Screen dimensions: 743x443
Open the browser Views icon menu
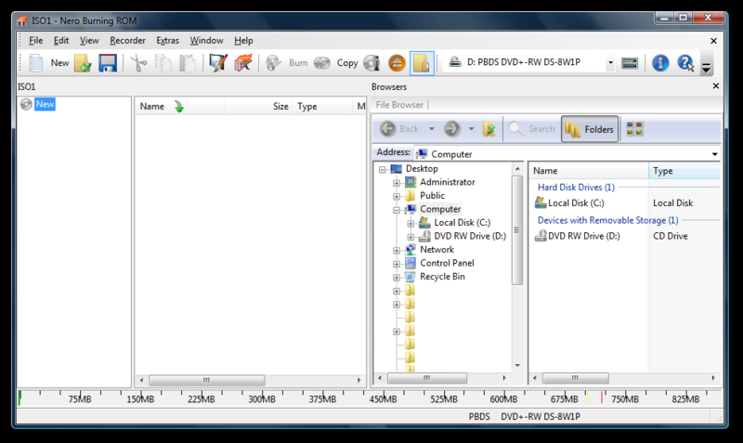pyautogui.click(x=635, y=129)
